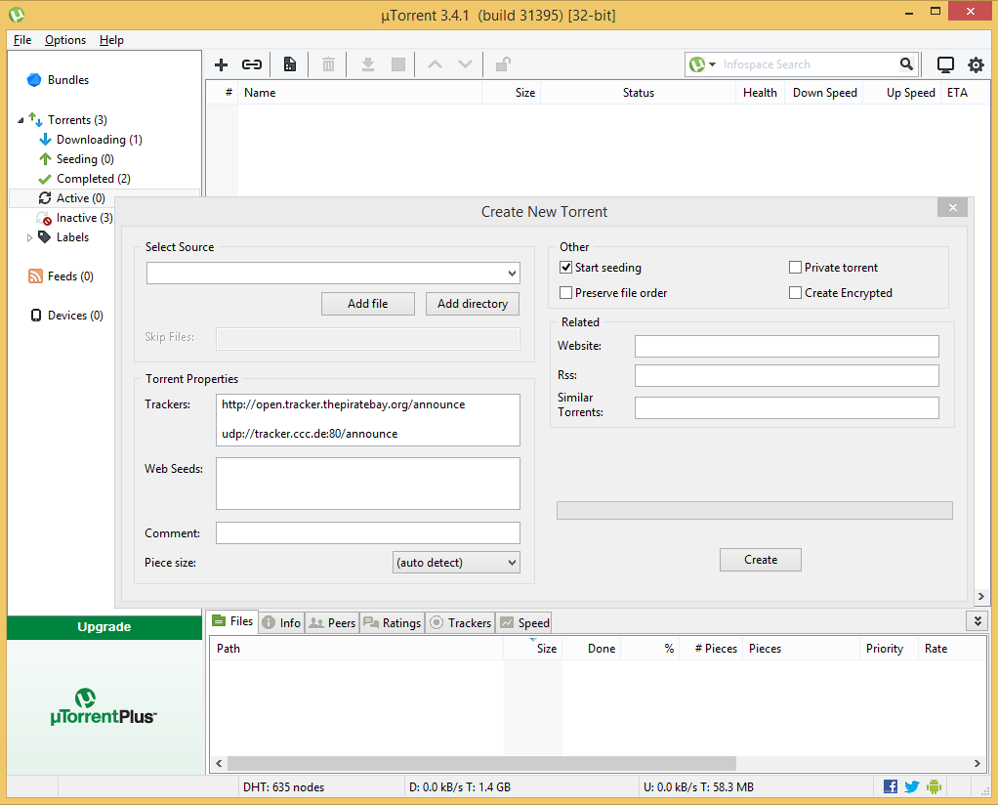Click the Add directory button
The width and height of the screenshot is (998, 805).
pyautogui.click(x=473, y=304)
